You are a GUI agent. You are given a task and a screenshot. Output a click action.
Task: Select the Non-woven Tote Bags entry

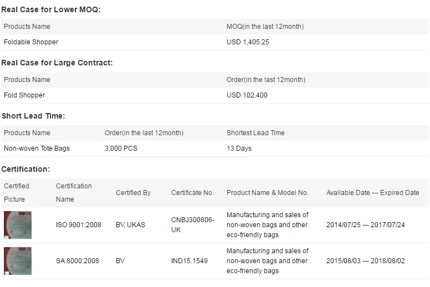[37, 148]
